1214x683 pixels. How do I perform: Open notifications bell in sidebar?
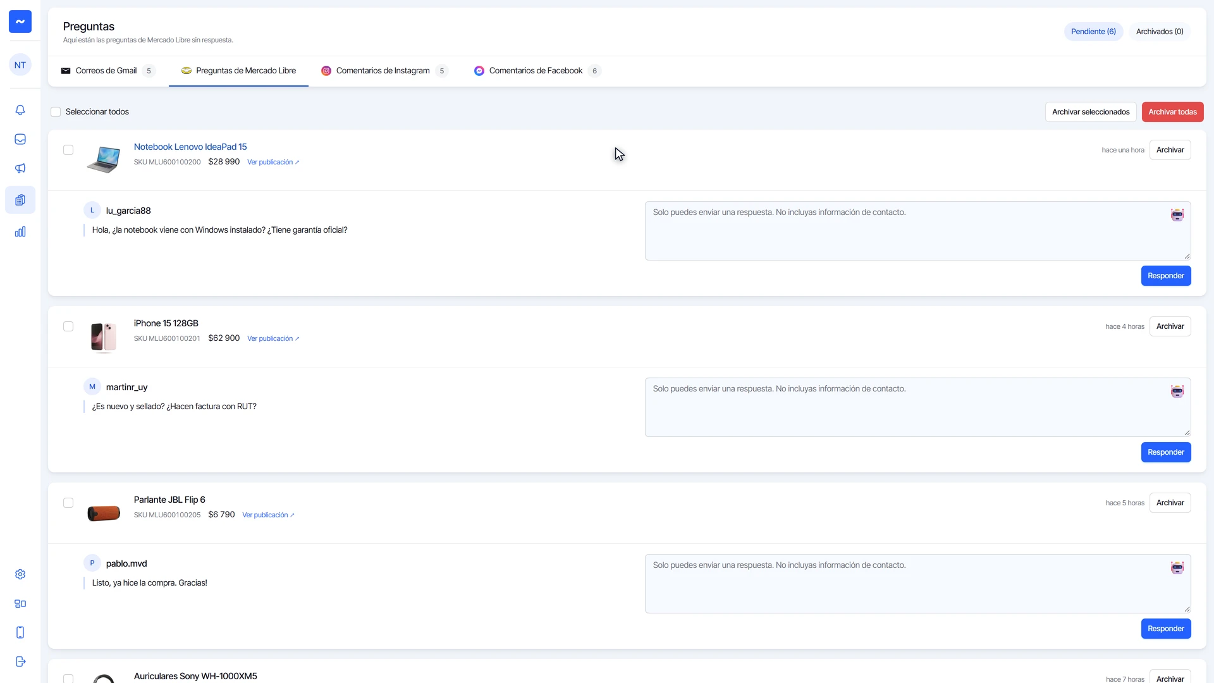click(x=20, y=110)
